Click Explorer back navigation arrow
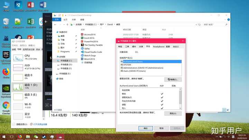Image resolution: width=249 pixels, height=140 pixels. click(55, 25)
